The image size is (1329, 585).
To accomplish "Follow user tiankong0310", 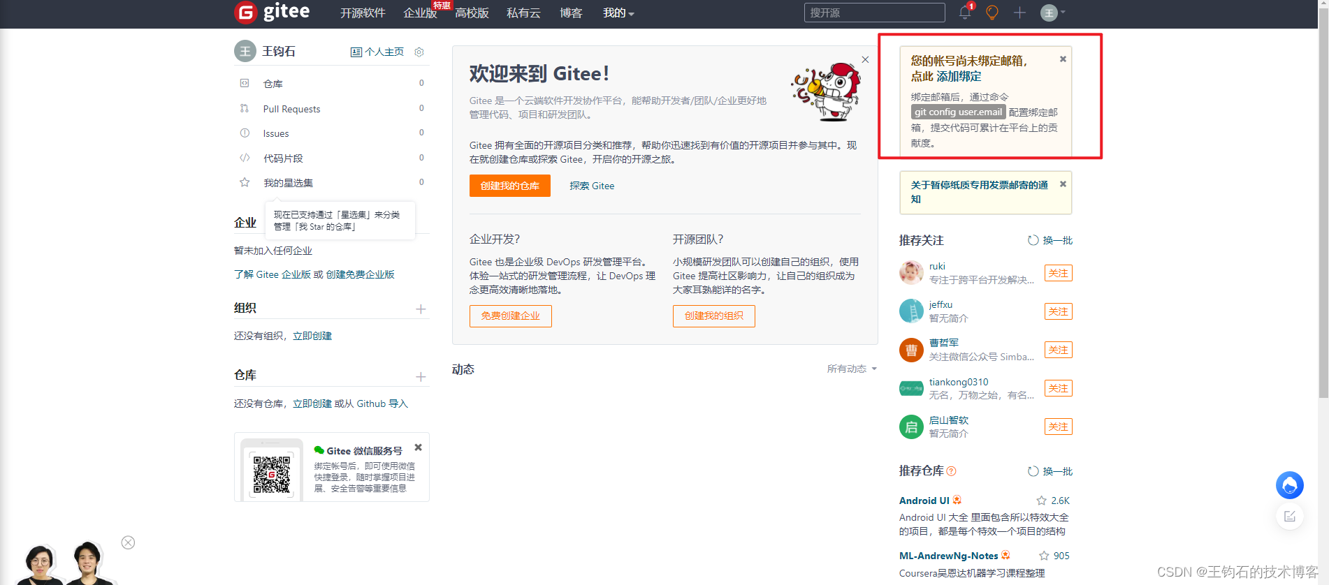I will point(1059,388).
